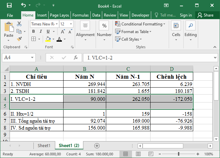Open the font size dropdown

point(71,24)
